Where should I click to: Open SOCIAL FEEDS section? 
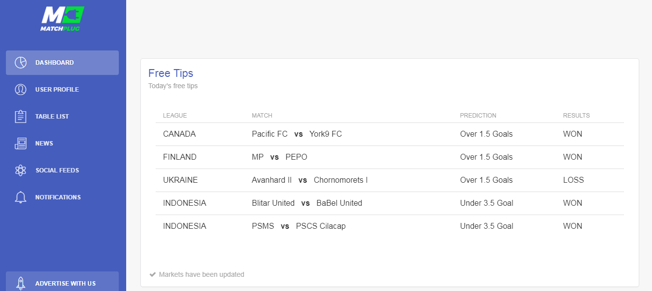click(62, 170)
